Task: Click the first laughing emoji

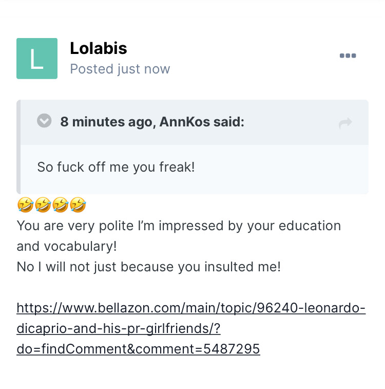Action: click(x=24, y=206)
